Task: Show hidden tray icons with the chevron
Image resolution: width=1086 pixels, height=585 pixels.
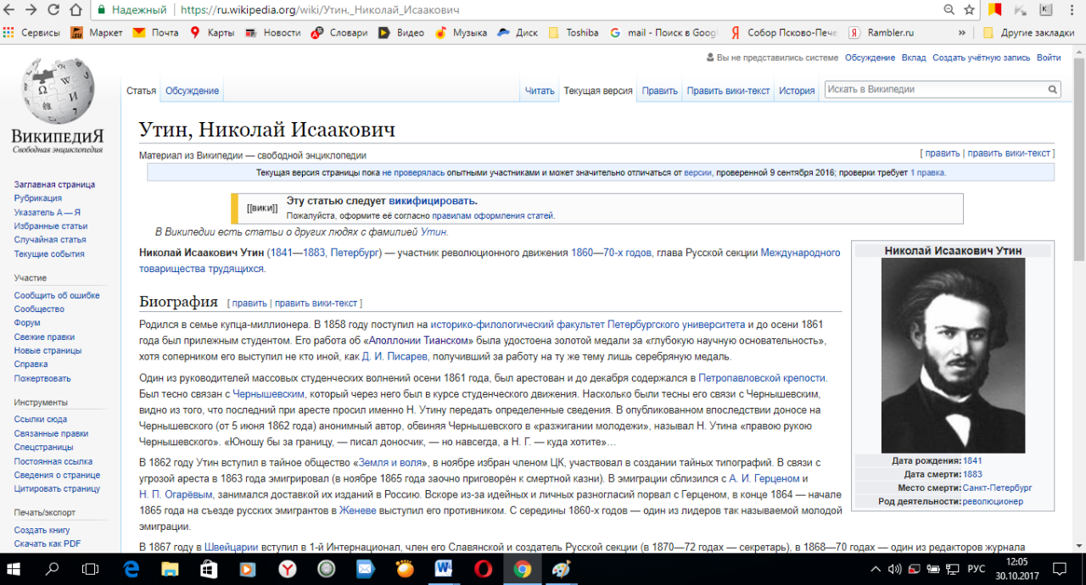Action: click(876, 568)
